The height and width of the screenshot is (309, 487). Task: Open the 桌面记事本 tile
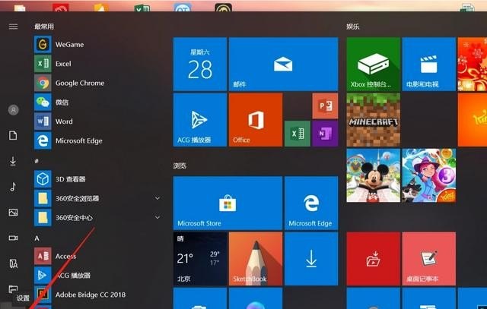pyautogui.click(x=429, y=258)
